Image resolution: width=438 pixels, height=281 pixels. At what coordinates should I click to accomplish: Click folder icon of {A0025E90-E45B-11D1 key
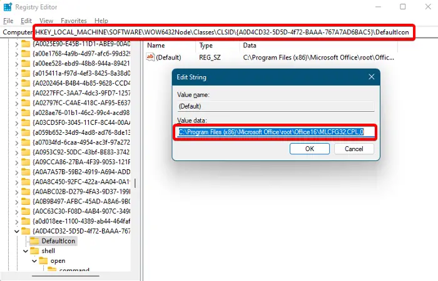click(26, 44)
